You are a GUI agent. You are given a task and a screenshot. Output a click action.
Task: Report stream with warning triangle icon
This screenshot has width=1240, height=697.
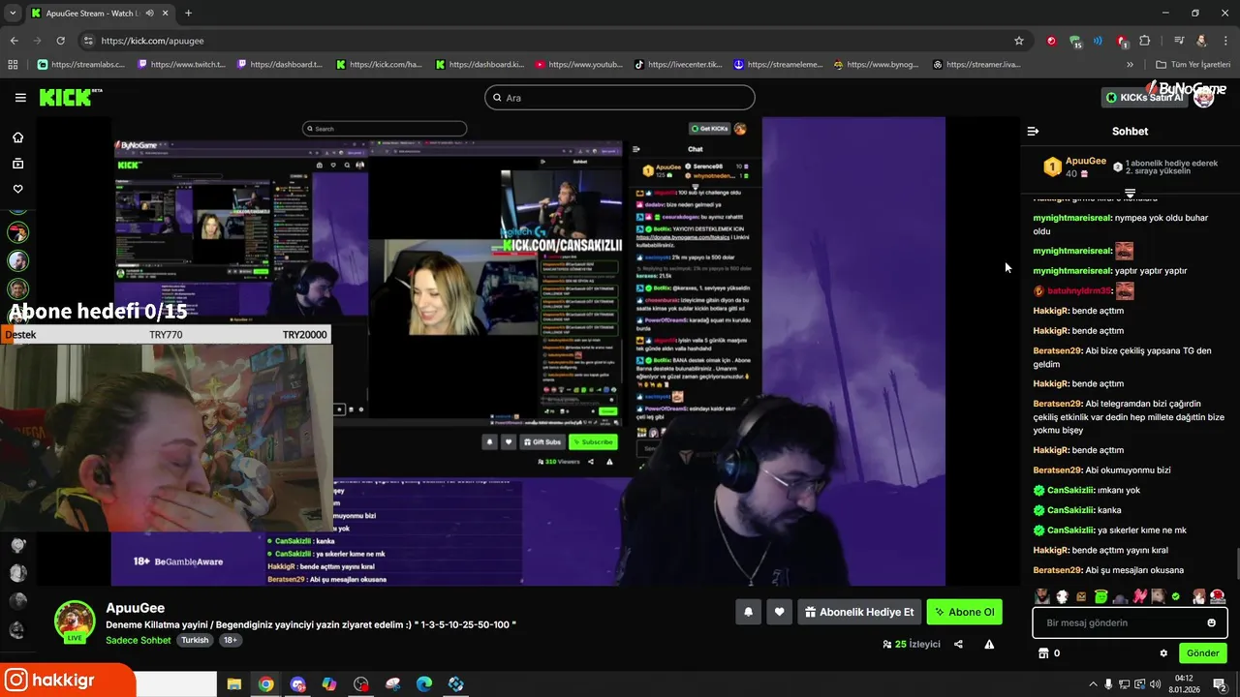(989, 644)
